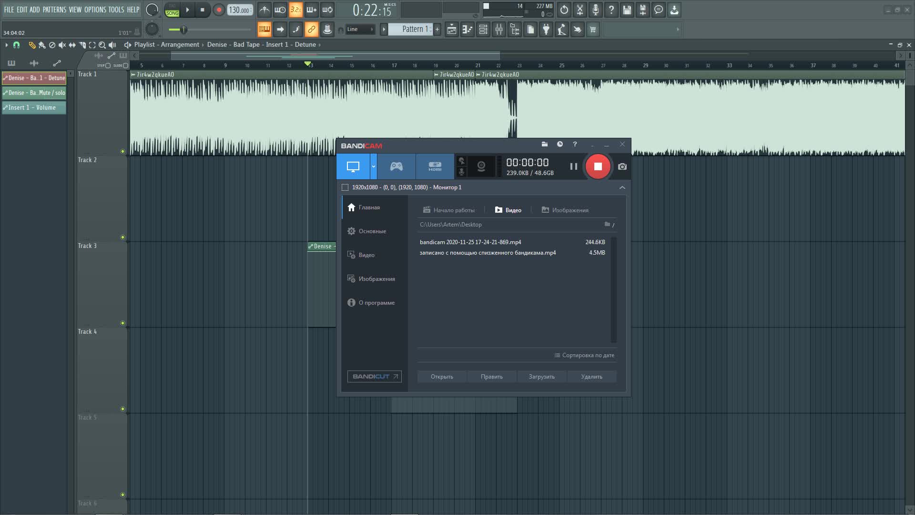Viewport: 915px width, 515px height.
Task: Toggle the recording countdown 3.2.1 button
Action: coord(295,10)
